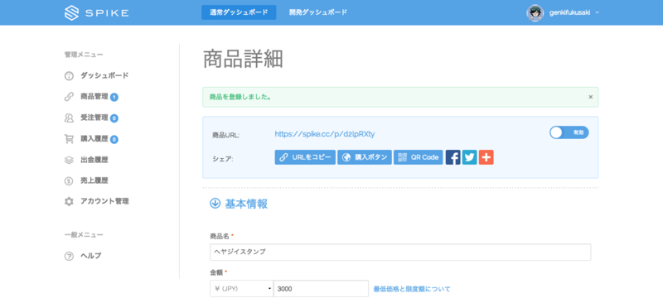Open 購入履歴 in sidebar
663x303 pixels.
pyautogui.click(x=94, y=138)
